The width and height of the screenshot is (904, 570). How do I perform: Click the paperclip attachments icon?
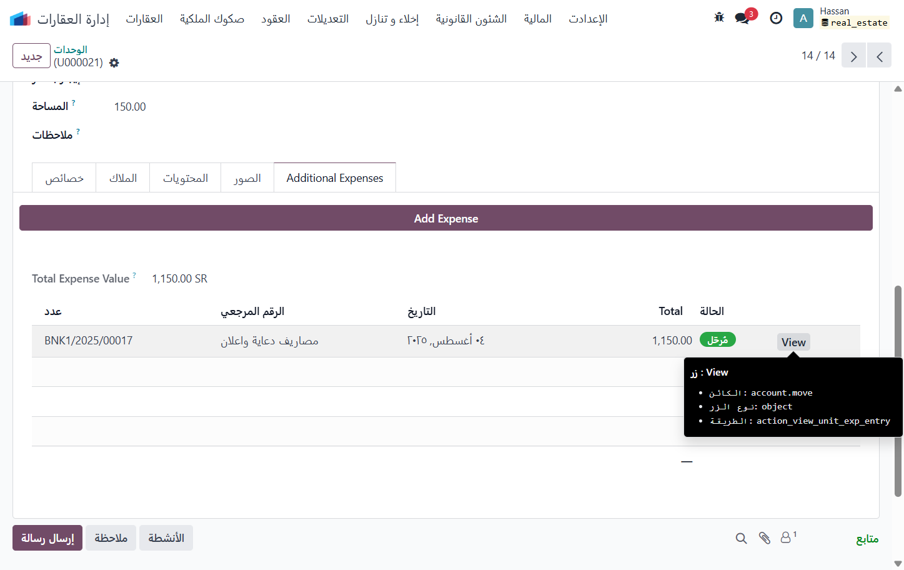765,538
